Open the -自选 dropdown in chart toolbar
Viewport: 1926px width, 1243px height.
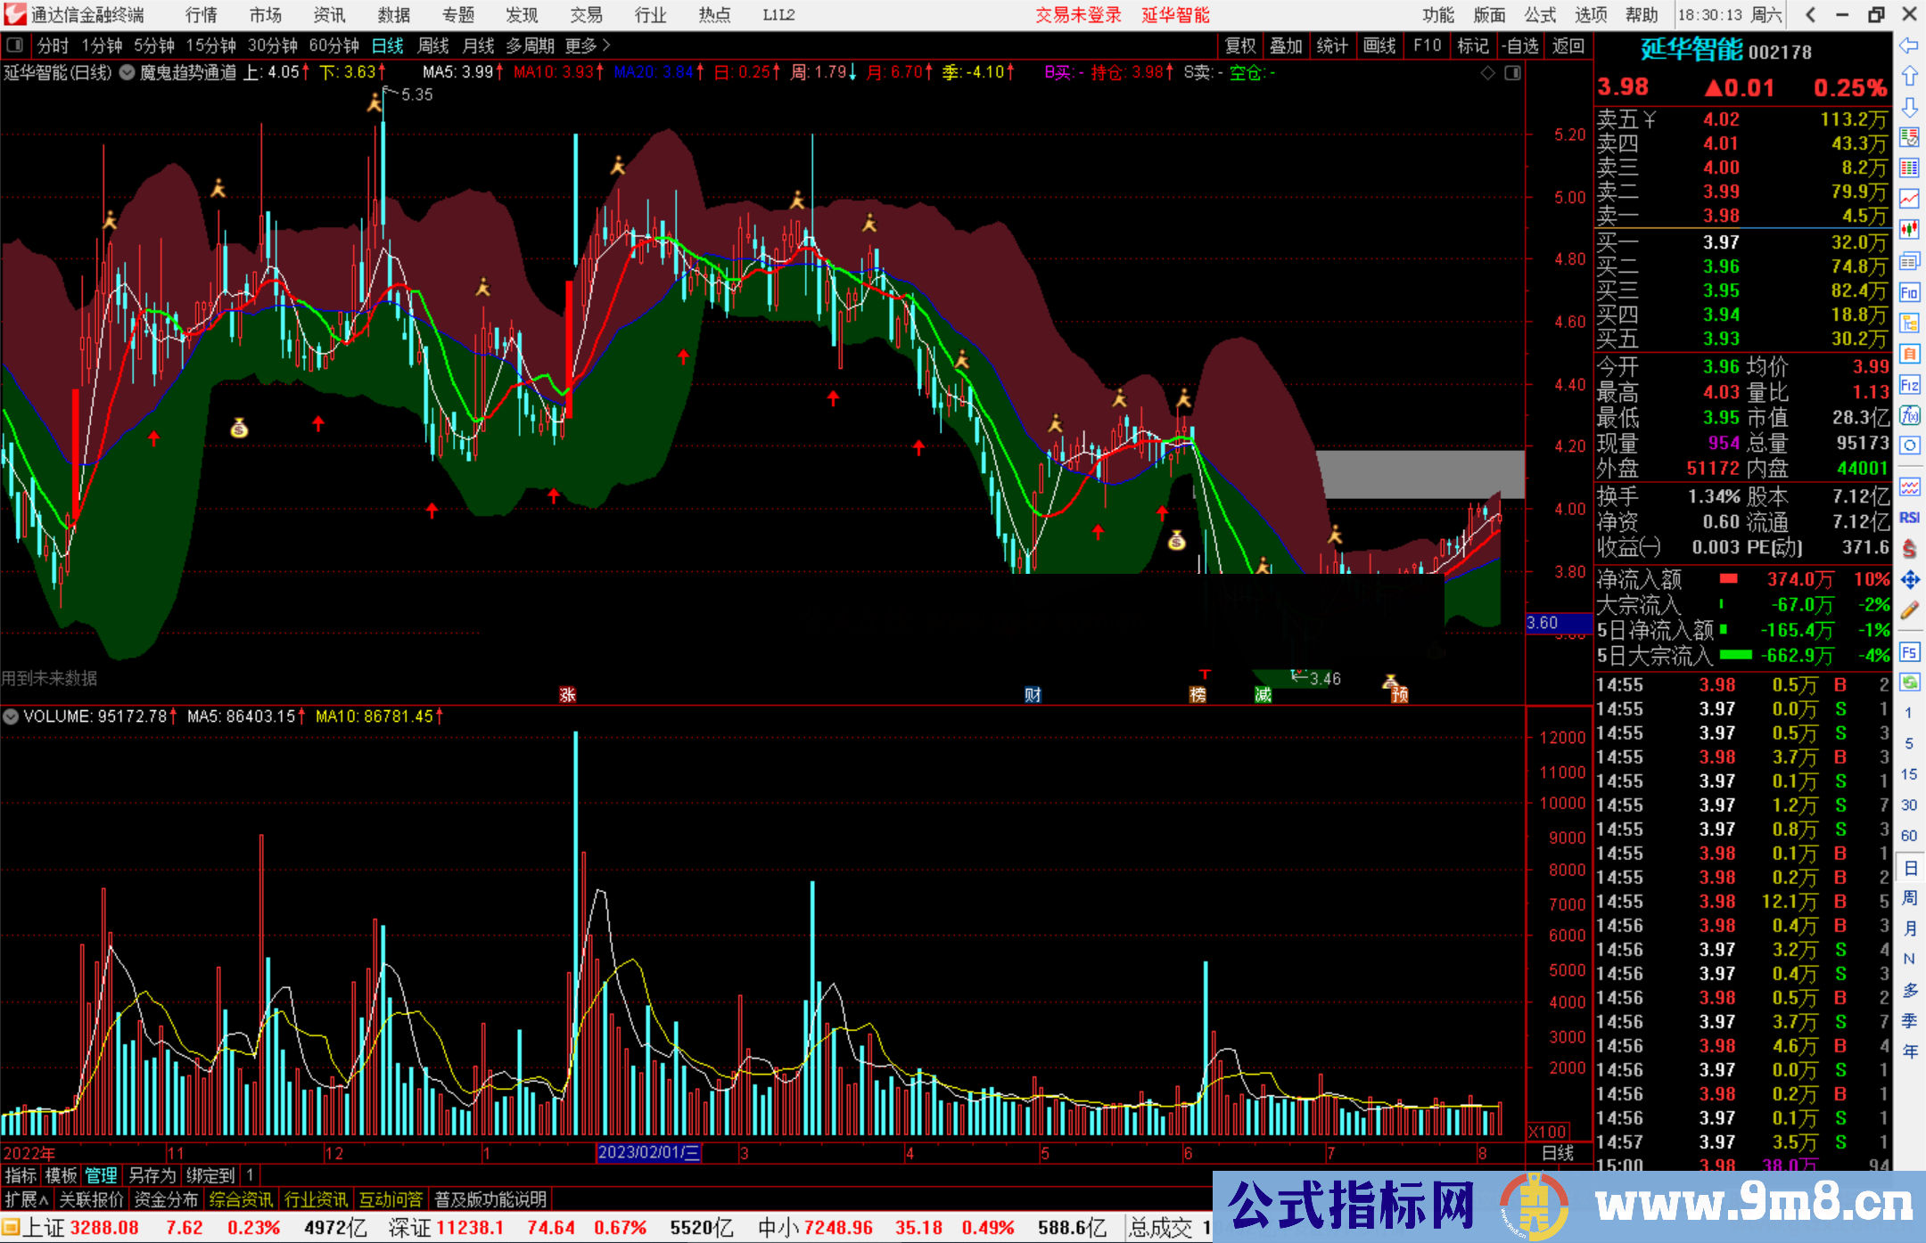pyautogui.click(x=1519, y=45)
